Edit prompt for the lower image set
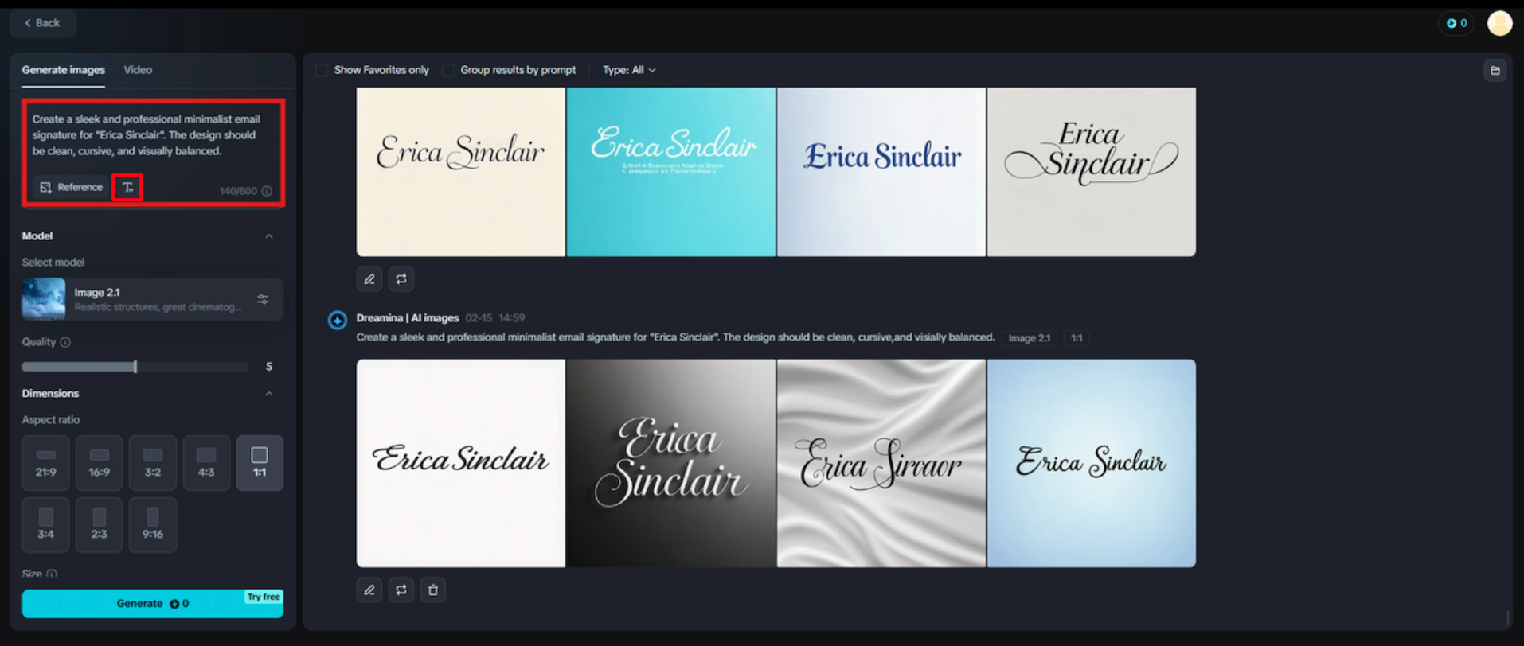The image size is (1524, 646). (369, 590)
